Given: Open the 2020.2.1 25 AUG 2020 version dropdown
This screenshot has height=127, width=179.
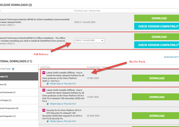Looking at the screenshot, I should tap(89, 40).
